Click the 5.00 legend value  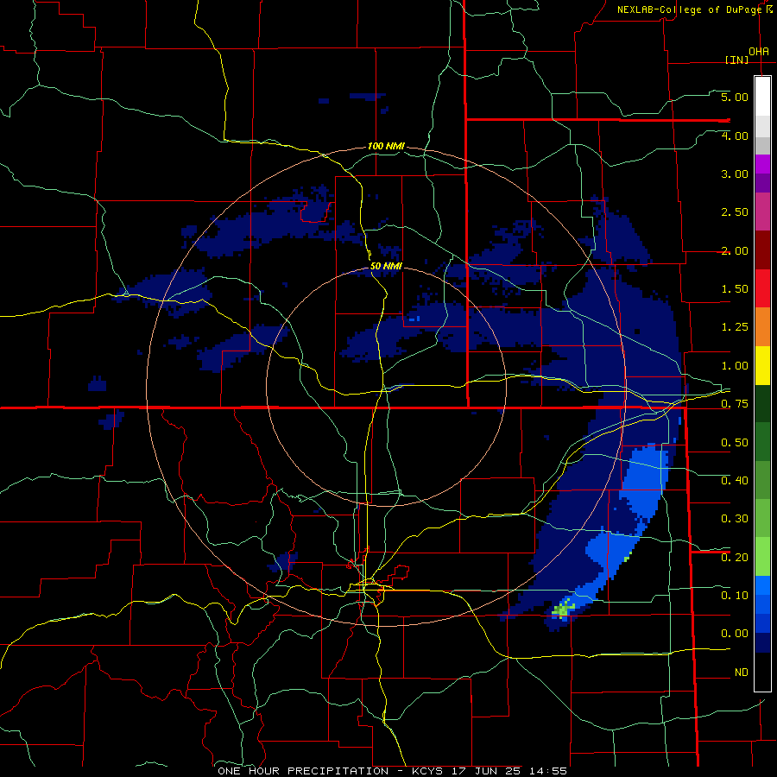click(x=735, y=97)
